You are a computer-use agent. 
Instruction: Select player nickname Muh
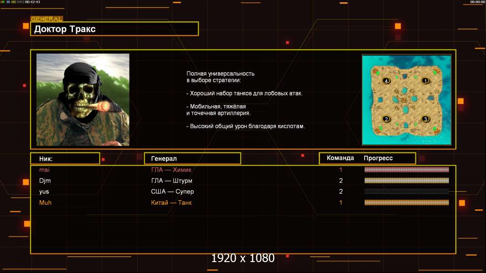pyautogui.click(x=45, y=203)
